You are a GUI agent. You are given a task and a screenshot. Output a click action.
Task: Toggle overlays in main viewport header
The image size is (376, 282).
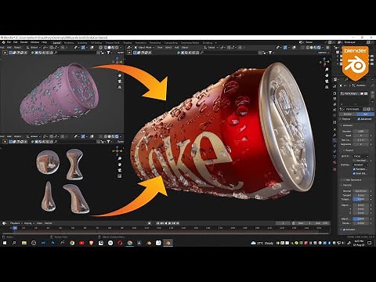pos(295,48)
